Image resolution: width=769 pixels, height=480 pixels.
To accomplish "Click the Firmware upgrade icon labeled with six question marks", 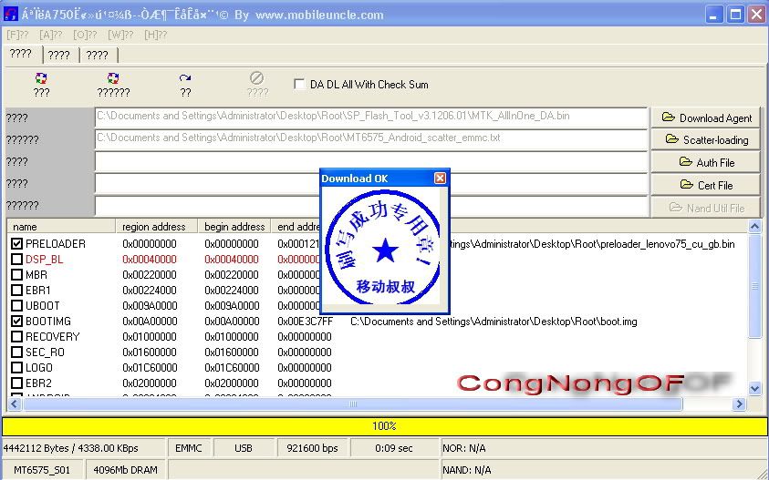I will [x=113, y=79].
